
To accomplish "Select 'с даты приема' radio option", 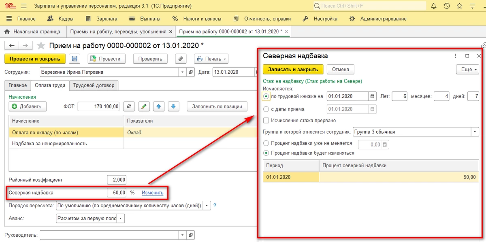I will tap(266, 109).
